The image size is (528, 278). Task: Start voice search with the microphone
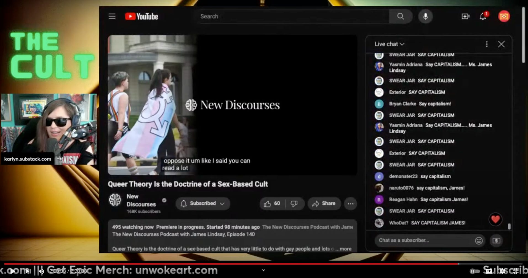(x=425, y=17)
